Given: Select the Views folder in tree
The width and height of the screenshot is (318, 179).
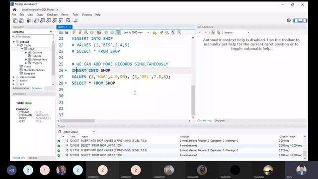Looking at the screenshot, I should (27, 66).
